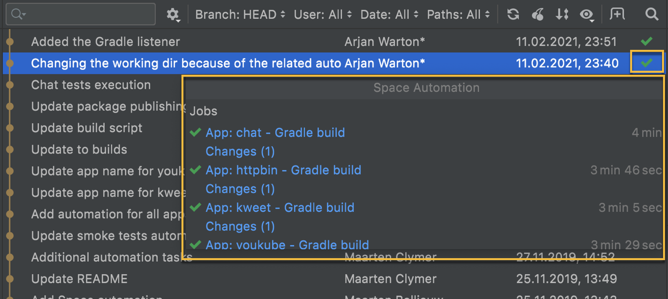Viewport: 668px width, 299px height.
Task: Click the sort/IntelliSort arrows icon
Action: [562, 14]
